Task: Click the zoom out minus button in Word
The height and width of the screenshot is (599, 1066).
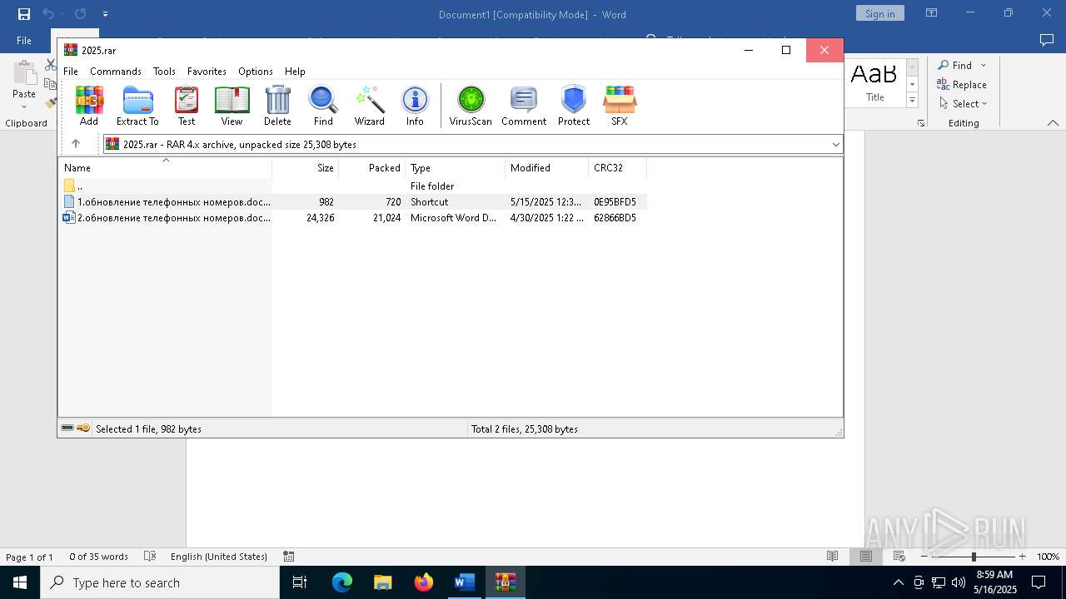Action: pyautogui.click(x=924, y=557)
